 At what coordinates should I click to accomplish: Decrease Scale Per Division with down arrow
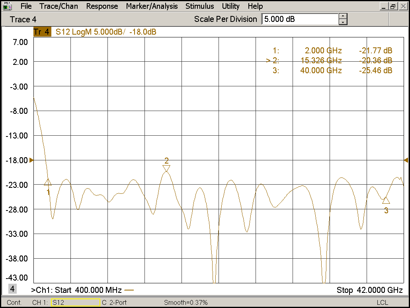click(x=343, y=22)
